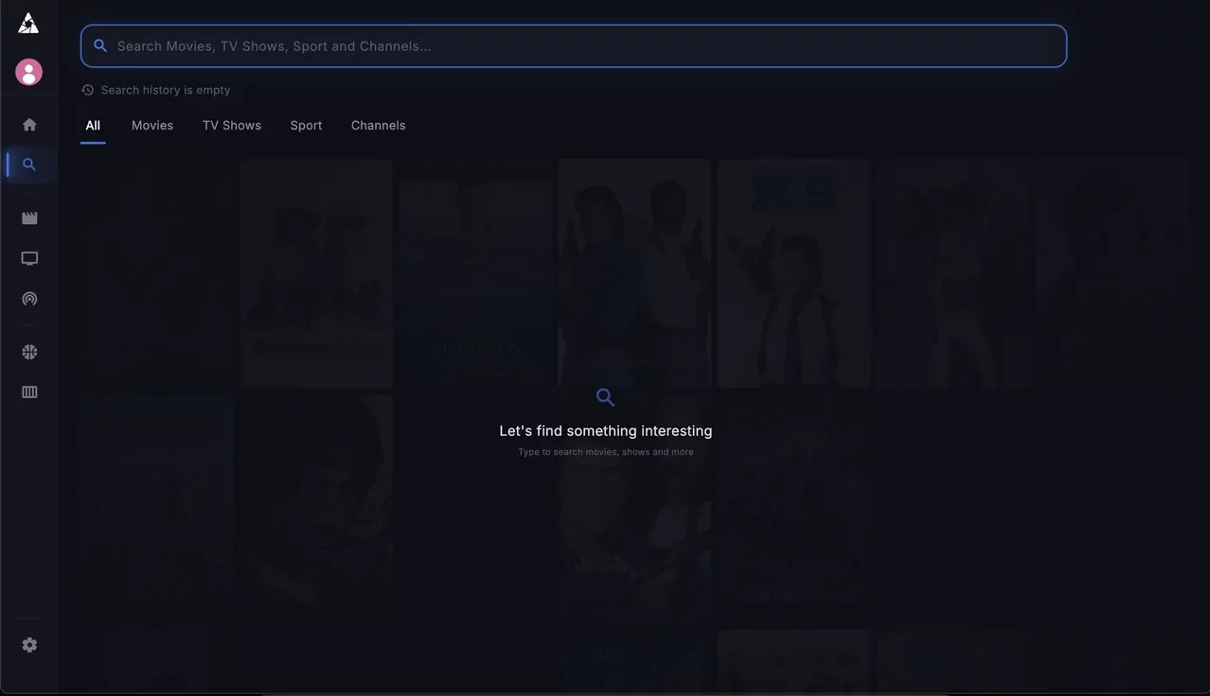1210x696 pixels.
Task: Click the "Let's find something interesting" heading
Action: tap(606, 430)
